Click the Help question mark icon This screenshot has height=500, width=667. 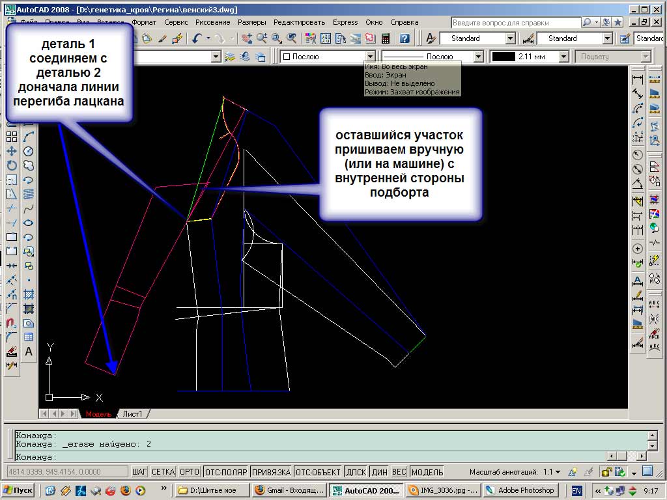[x=404, y=38]
